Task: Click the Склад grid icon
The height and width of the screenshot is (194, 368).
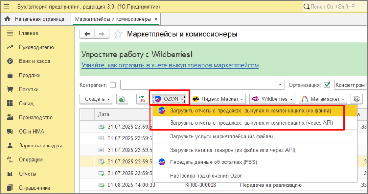Action: (x=10, y=103)
